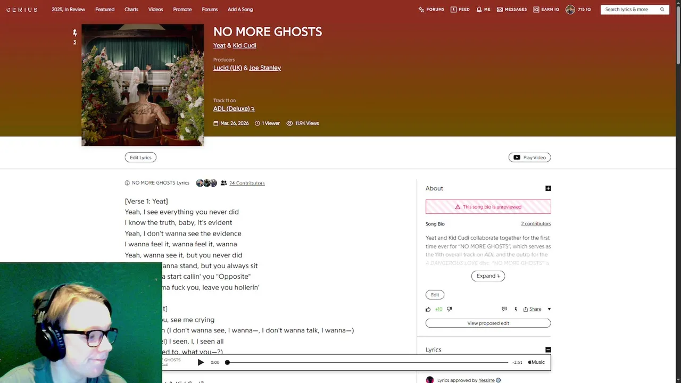Open ADL (Deluxe) album link with arrow

coord(234,109)
